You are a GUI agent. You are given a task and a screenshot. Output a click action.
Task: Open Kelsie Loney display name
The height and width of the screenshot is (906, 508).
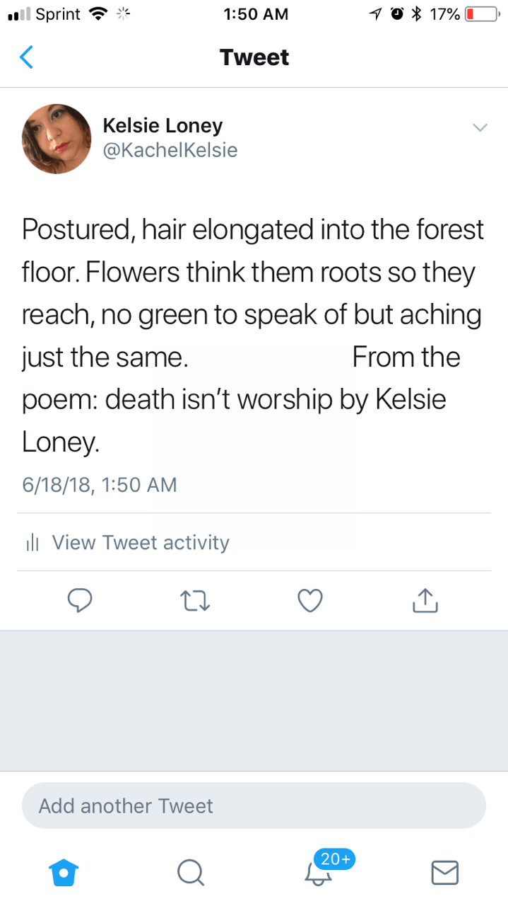point(163,126)
